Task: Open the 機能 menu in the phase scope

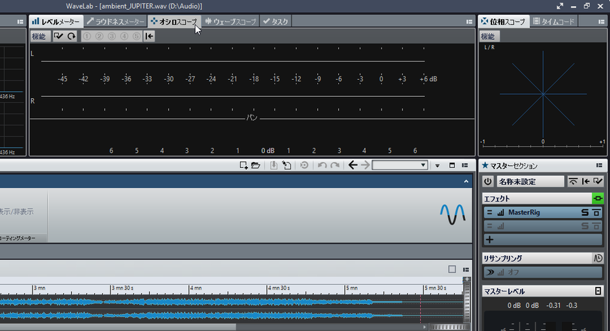Action: tap(488, 36)
